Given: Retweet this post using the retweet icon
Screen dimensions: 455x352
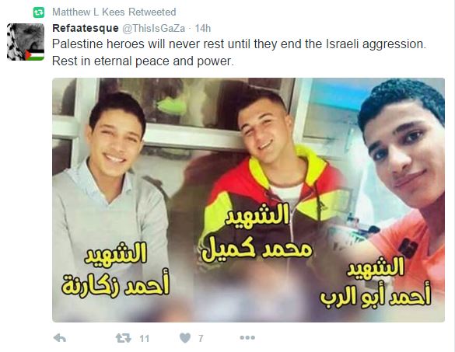Looking at the screenshot, I should [124, 338].
